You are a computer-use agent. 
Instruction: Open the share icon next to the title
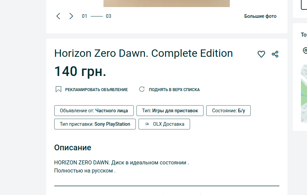coord(275,54)
